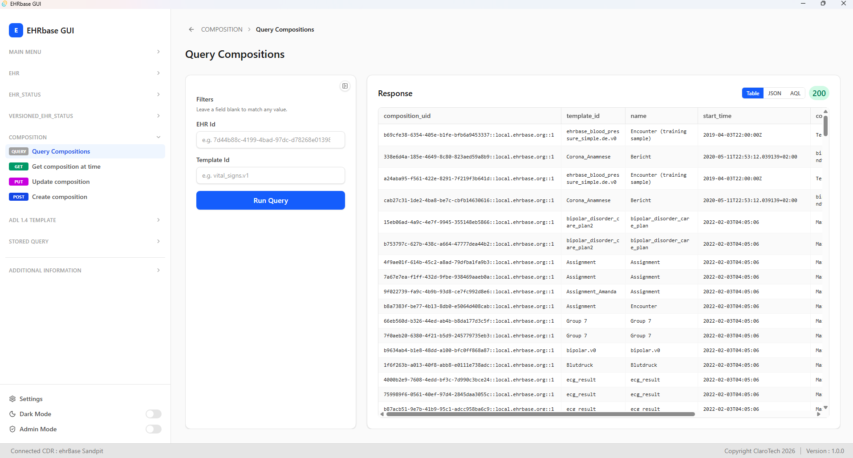Click the COMPOSITION breadcrumb link
853x458 pixels.
coord(222,29)
